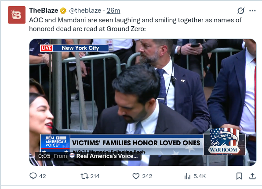Image resolution: width=262 pixels, height=189 pixels.
Task: Open Real America's Voice source link
Action: click(x=107, y=156)
